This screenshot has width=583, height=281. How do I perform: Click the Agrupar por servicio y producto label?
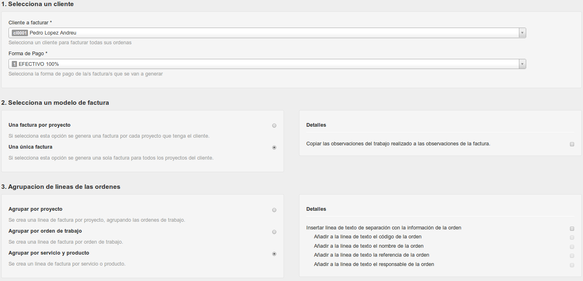(x=49, y=253)
